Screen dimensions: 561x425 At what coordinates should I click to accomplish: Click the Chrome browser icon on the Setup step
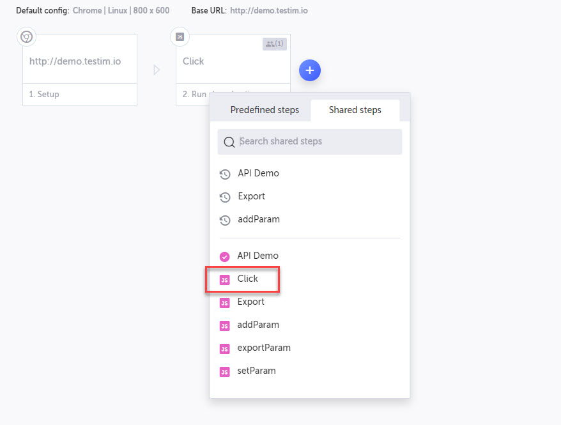(x=26, y=37)
